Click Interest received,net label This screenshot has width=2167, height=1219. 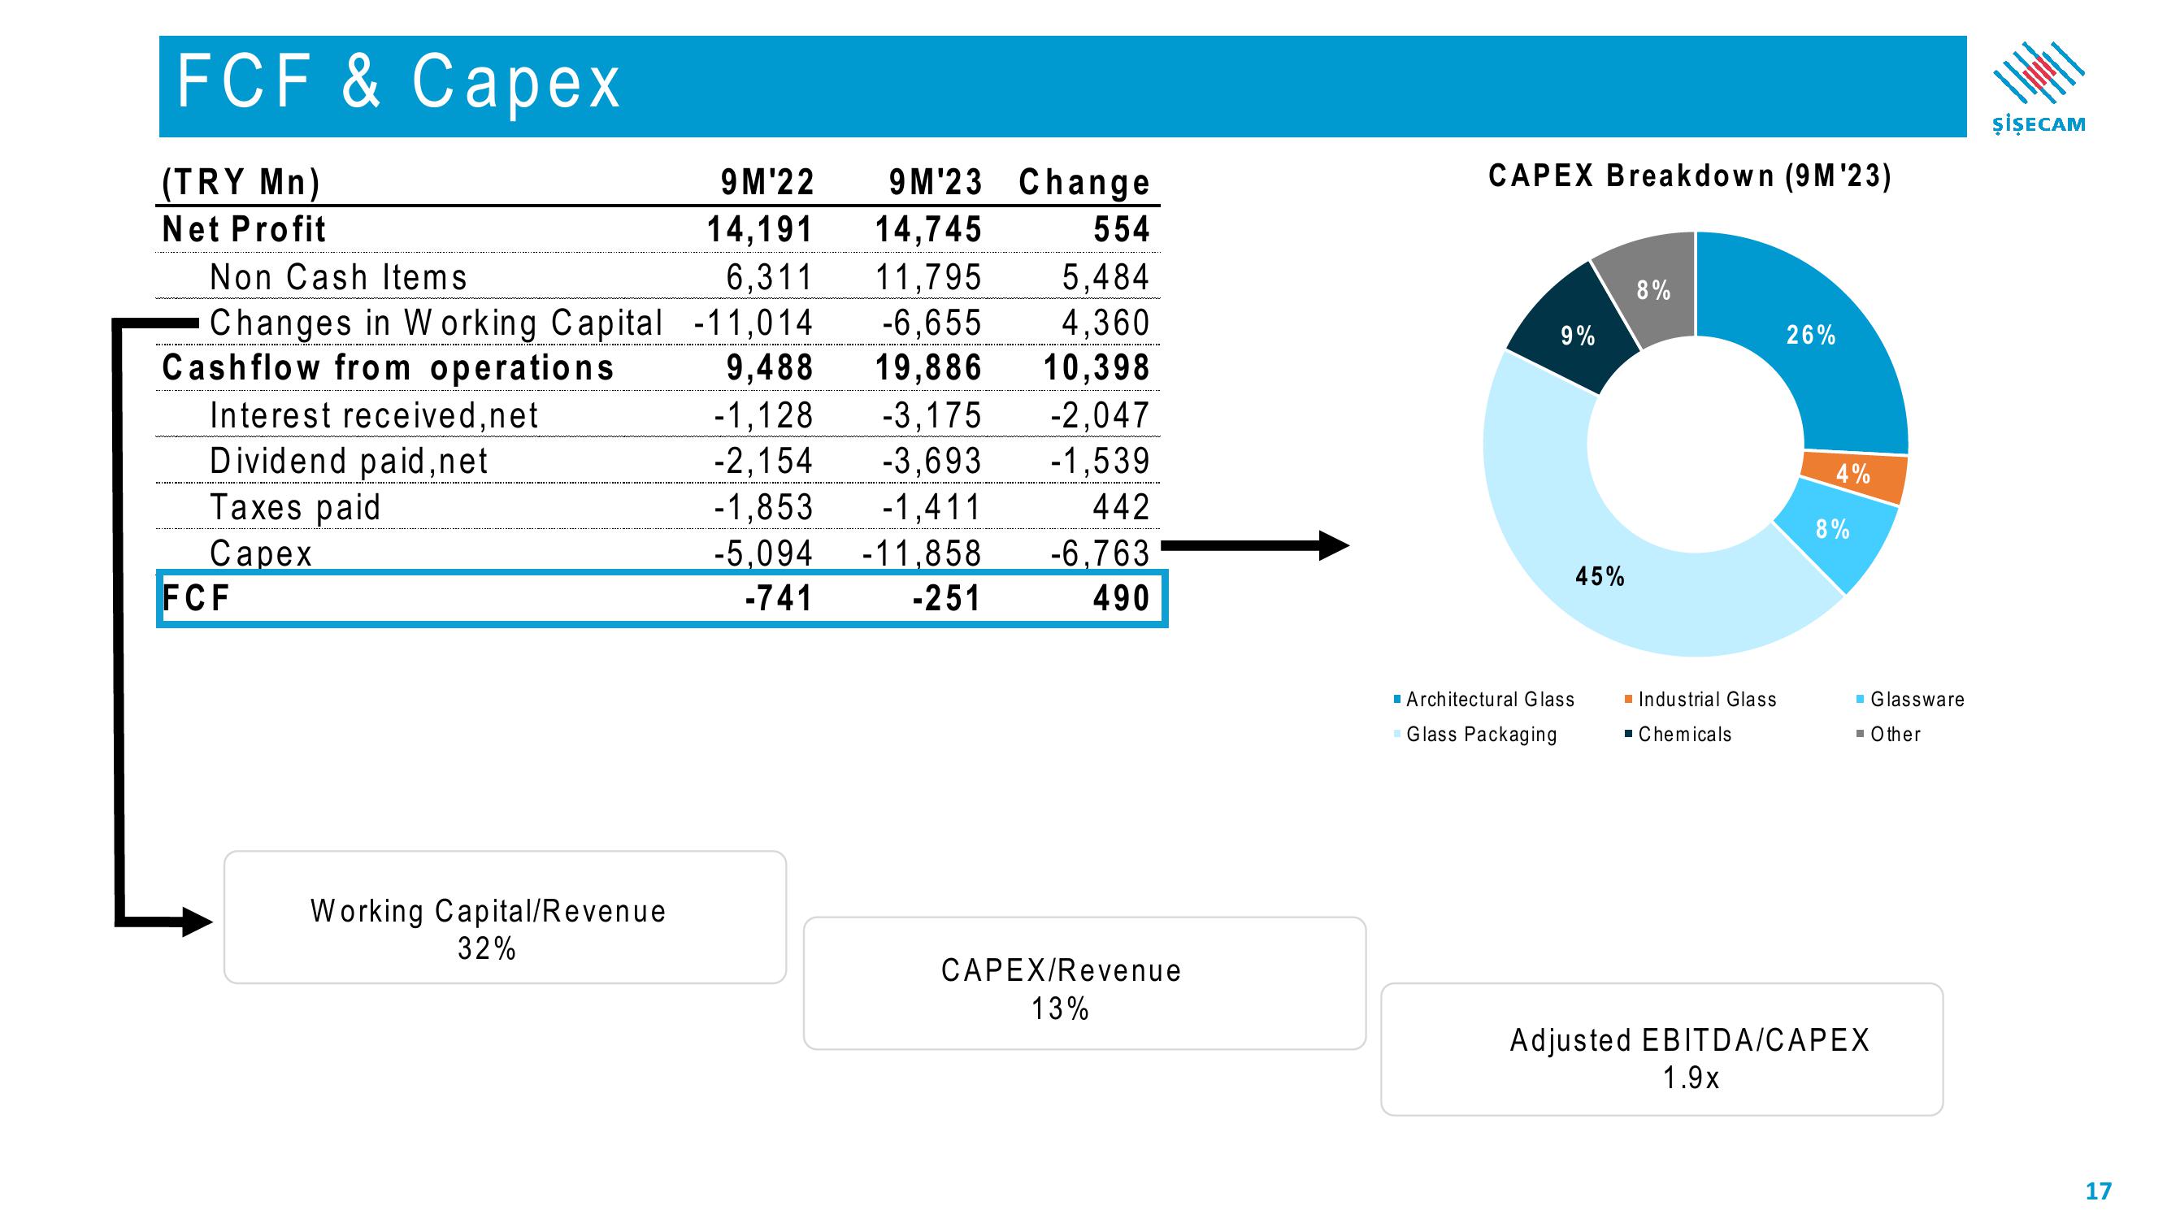click(x=374, y=415)
